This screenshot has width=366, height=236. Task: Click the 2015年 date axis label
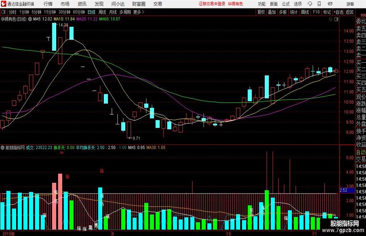pyautogui.click(x=9, y=234)
